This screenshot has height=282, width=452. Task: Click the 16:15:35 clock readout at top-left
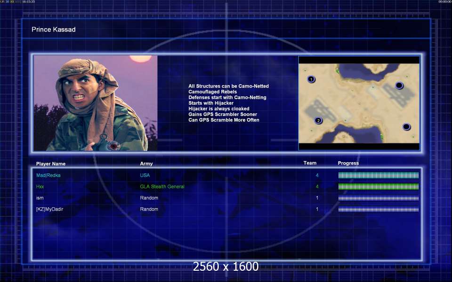click(x=29, y=2)
